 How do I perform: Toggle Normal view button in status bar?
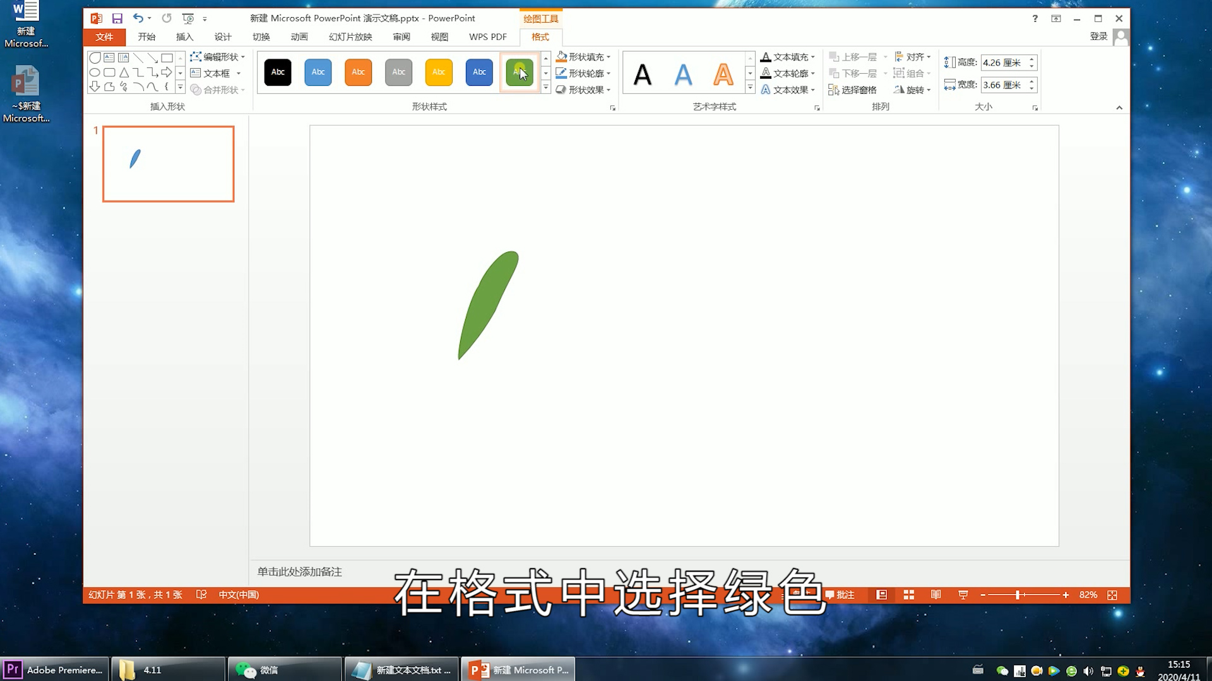coord(882,595)
